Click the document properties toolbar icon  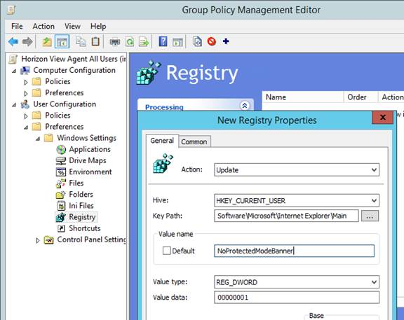pyautogui.click(x=197, y=41)
